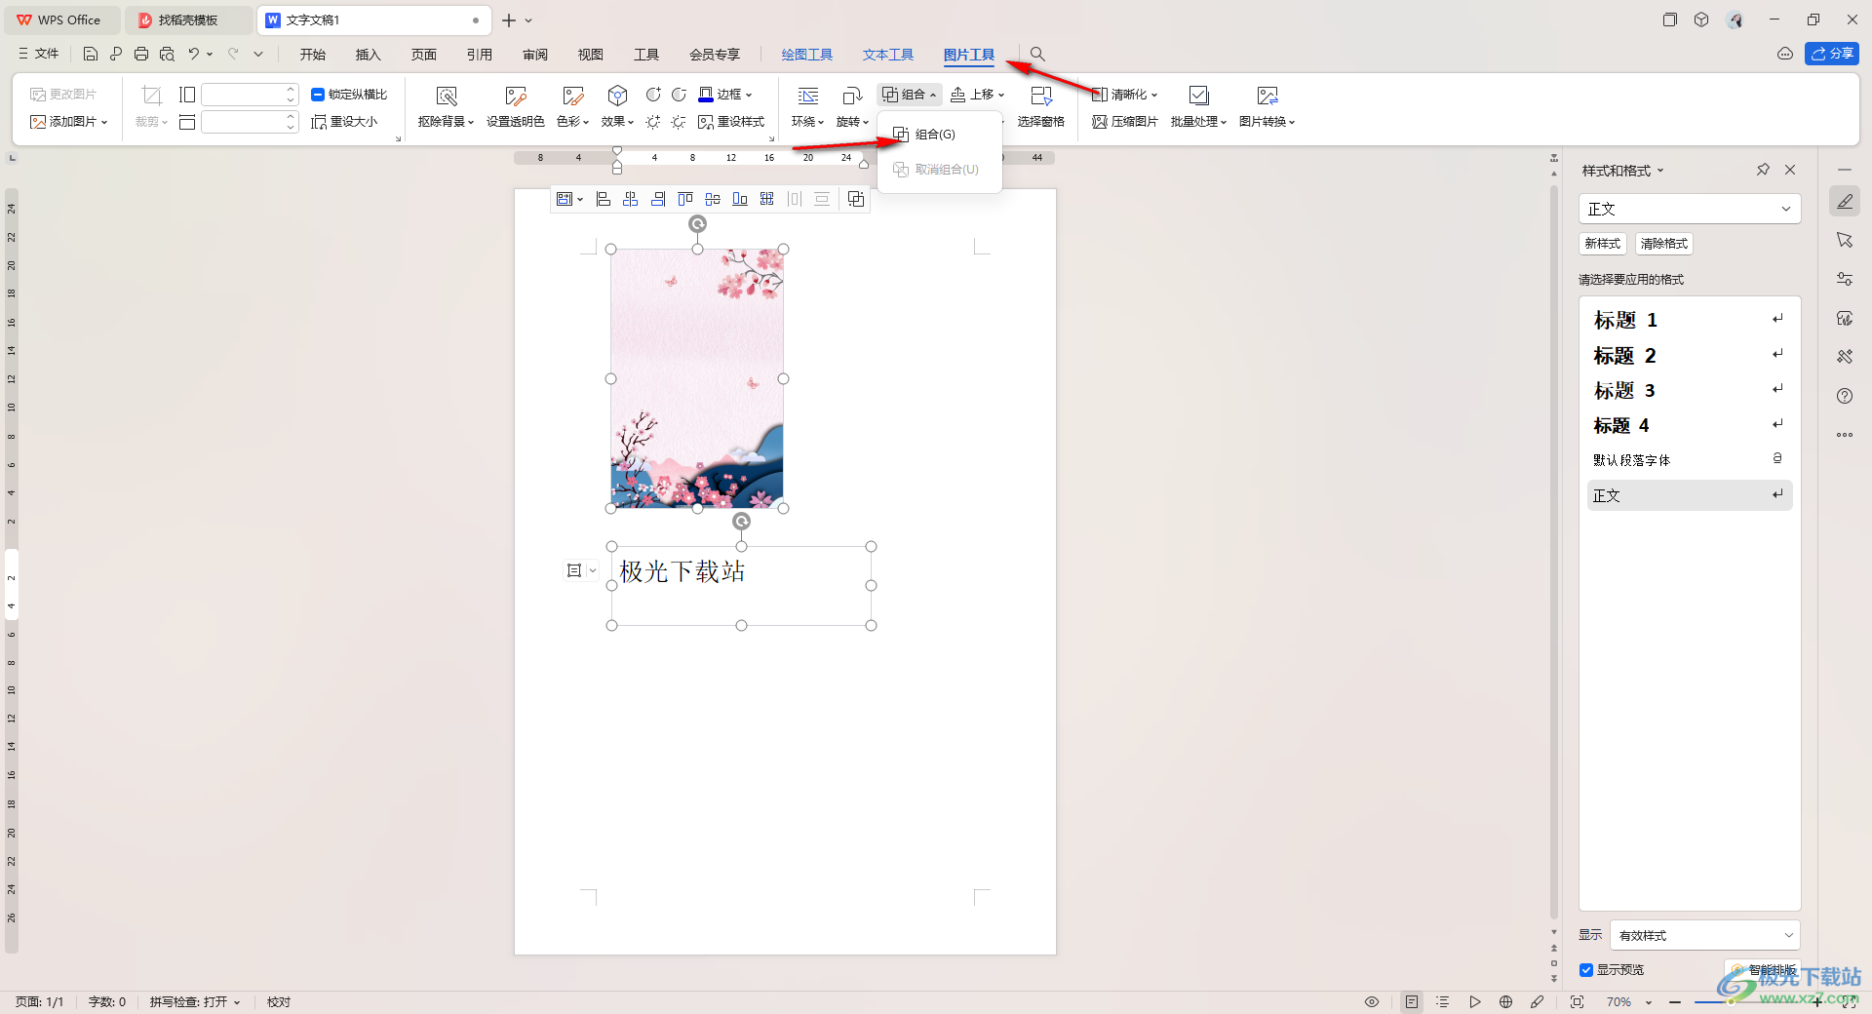The image size is (1872, 1014).
Task: Click the web layout globe icon
Action: 1506,1001
